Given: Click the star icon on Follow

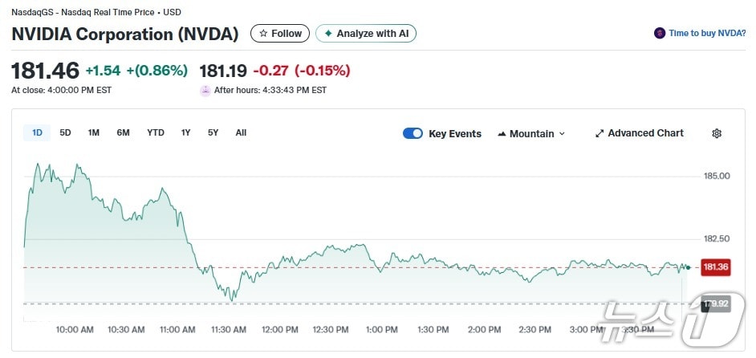Looking at the screenshot, I should coord(263,34).
